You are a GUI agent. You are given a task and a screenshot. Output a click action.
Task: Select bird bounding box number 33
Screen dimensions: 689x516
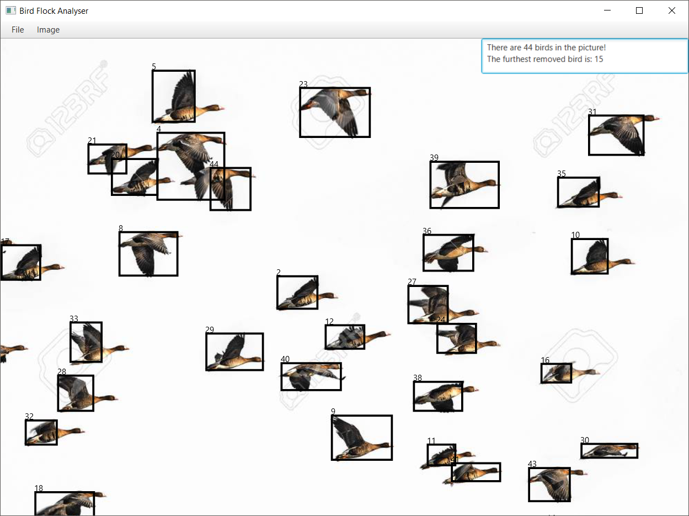click(86, 342)
